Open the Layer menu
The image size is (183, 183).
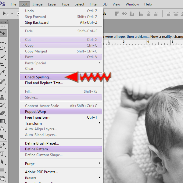coord(52,4)
